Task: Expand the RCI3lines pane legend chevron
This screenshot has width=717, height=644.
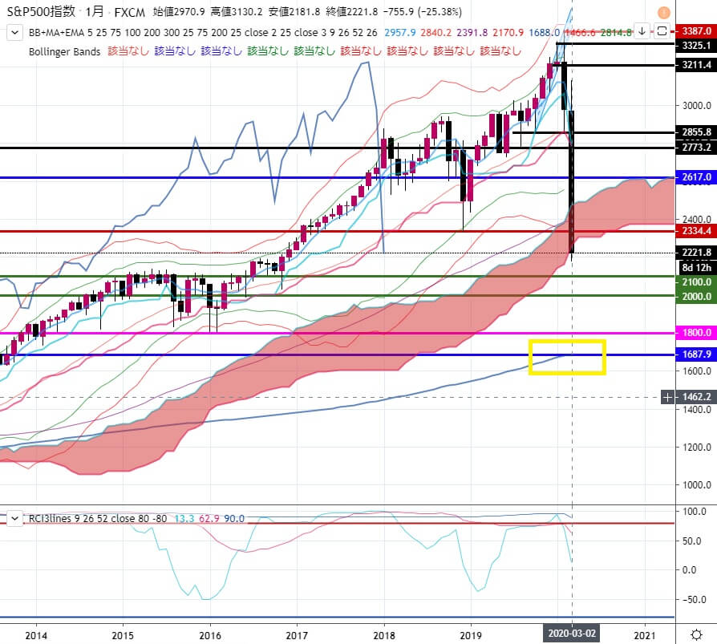Action: (14, 519)
